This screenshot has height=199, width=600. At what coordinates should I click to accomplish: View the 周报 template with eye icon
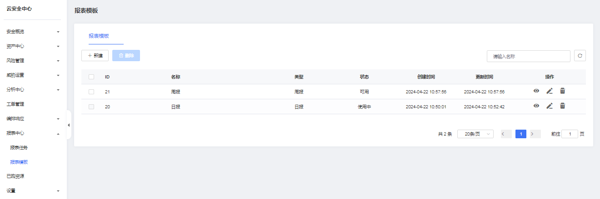point(536,91)
